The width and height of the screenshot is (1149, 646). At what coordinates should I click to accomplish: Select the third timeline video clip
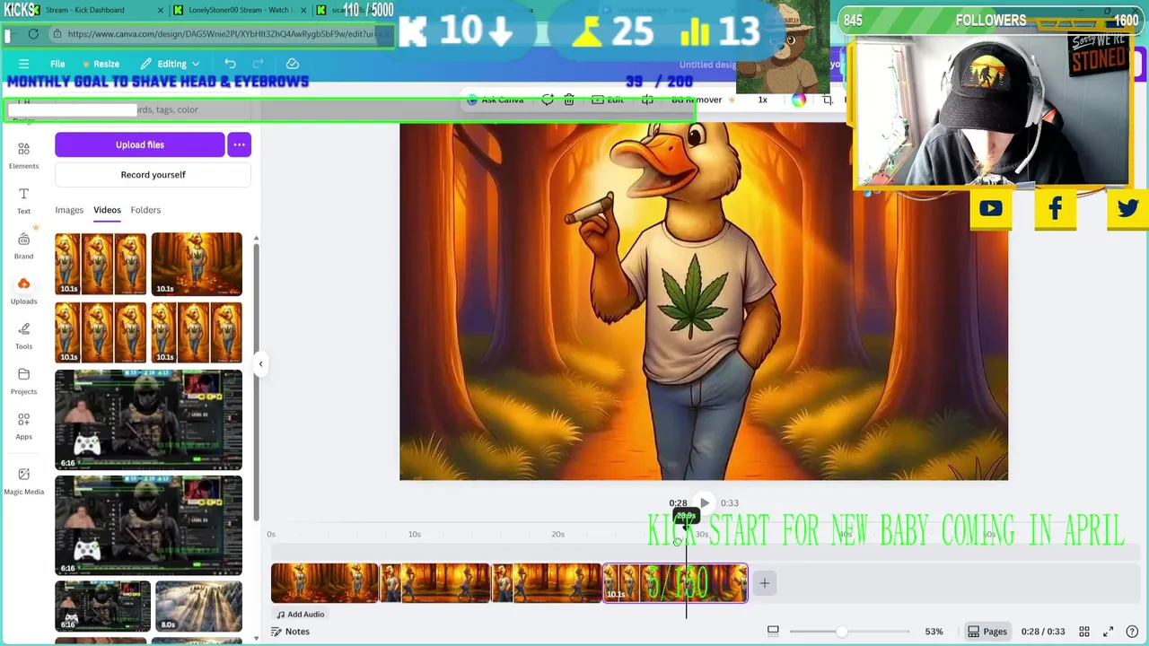click(x=546, y=583)
